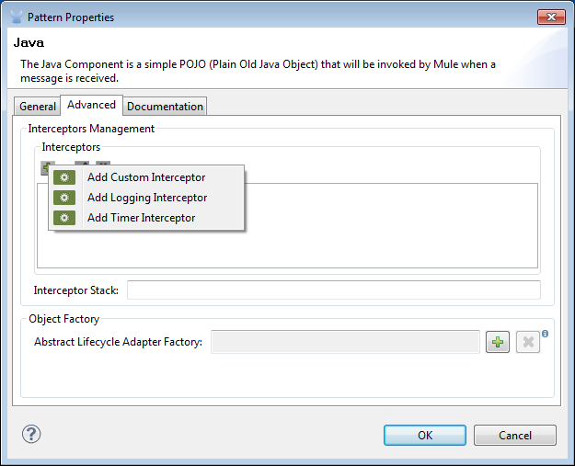
Task: Click the Pattern Properties title bar icon
Action: coord(16,17)
